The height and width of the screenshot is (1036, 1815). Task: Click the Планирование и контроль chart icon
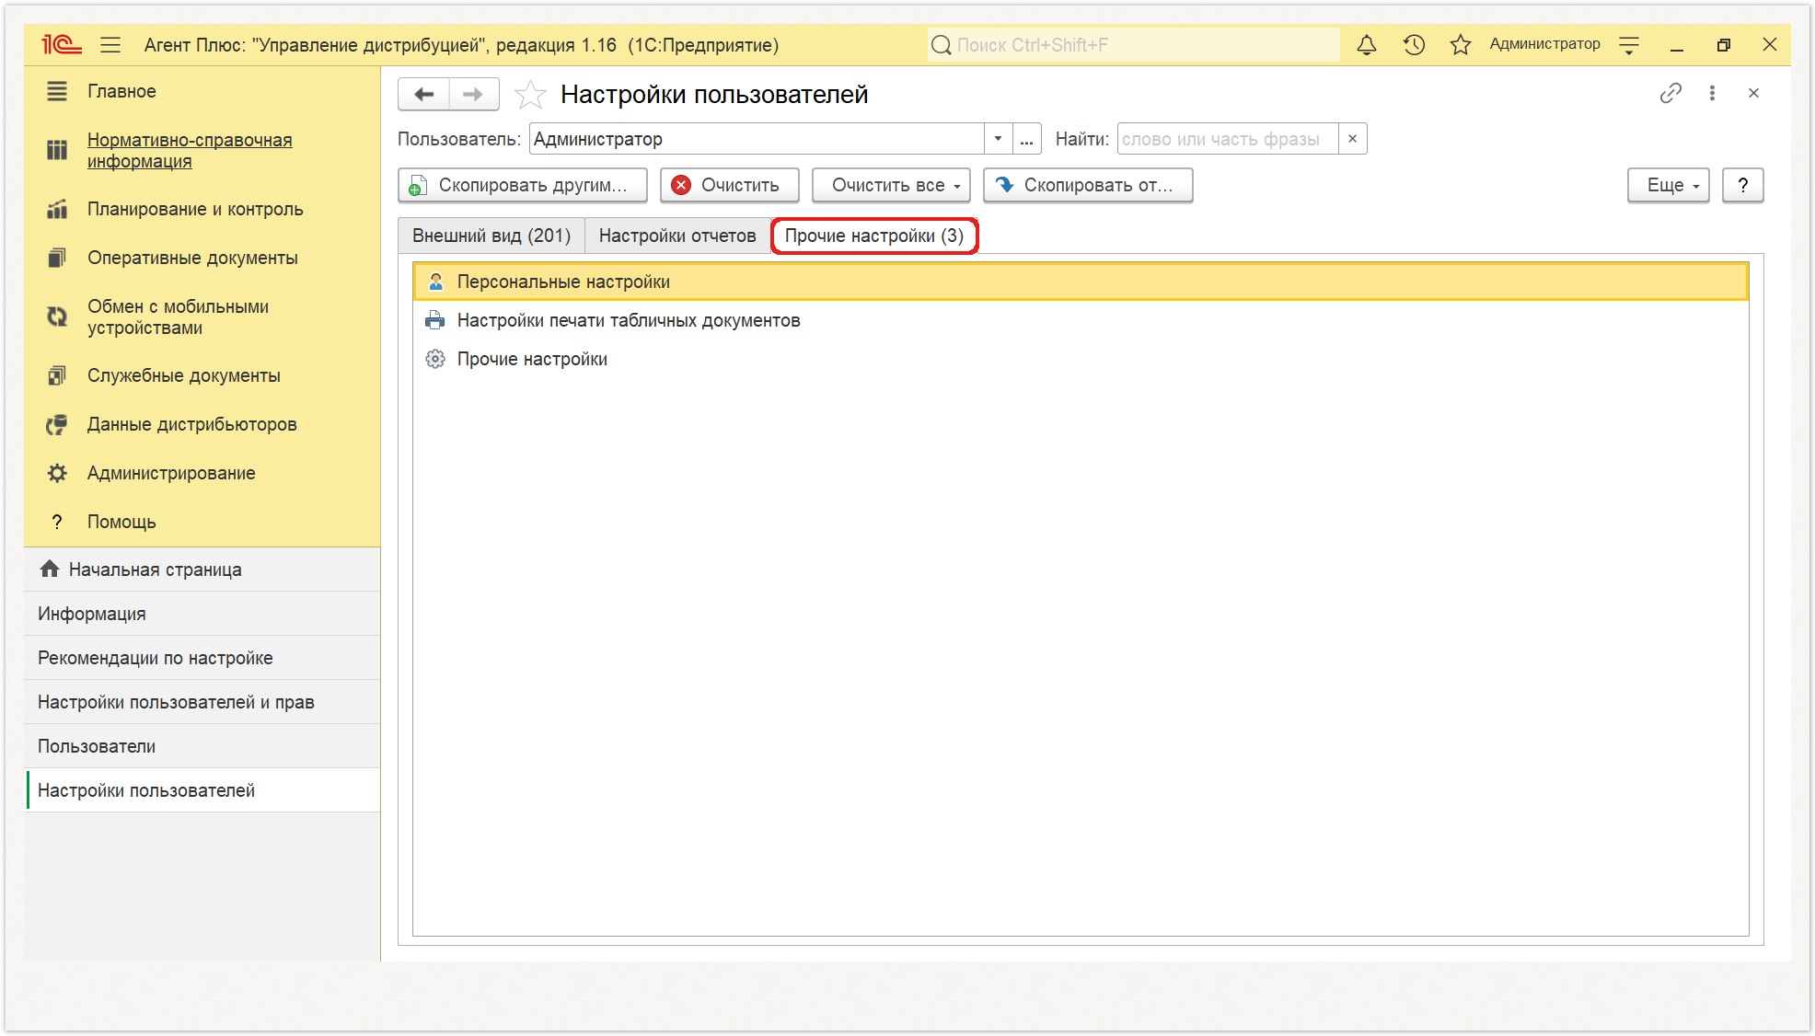pyautogui.click(x=57, y=209)
